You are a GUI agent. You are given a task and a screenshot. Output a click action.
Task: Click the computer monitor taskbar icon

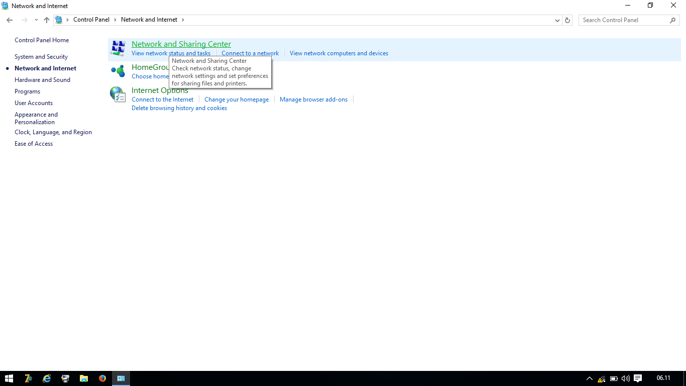65,378
